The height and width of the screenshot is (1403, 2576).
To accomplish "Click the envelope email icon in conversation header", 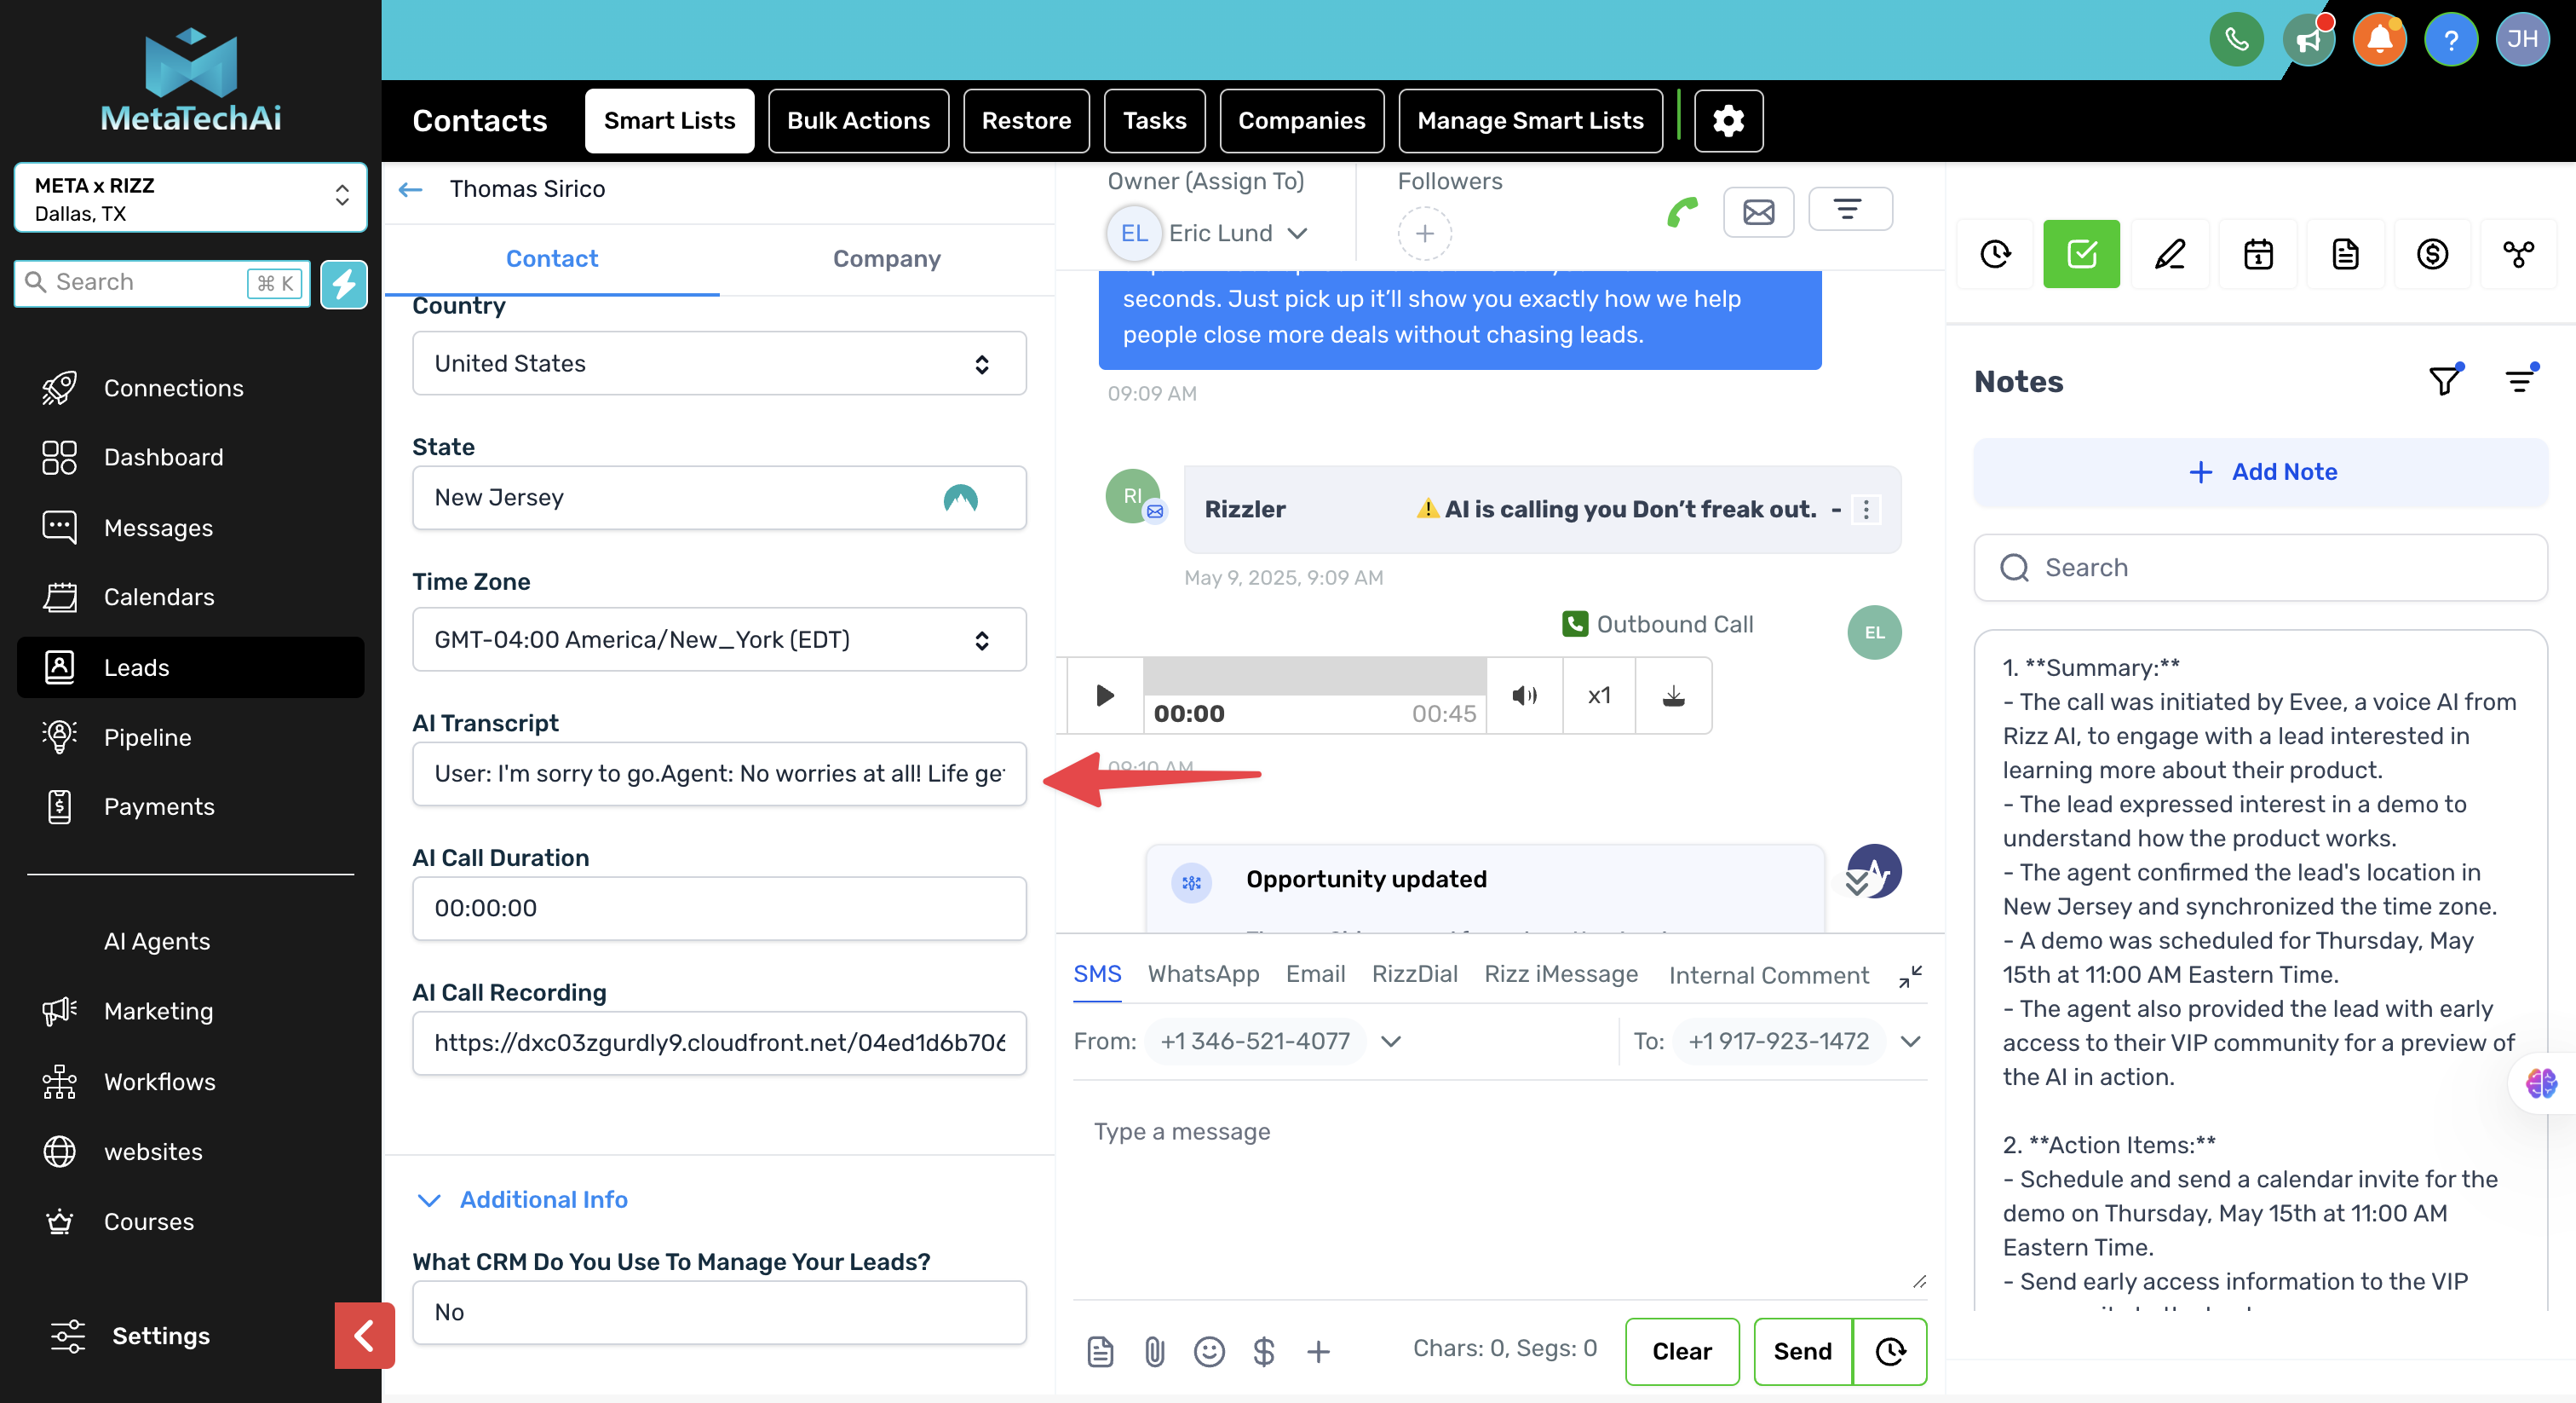I will 1759,211.
